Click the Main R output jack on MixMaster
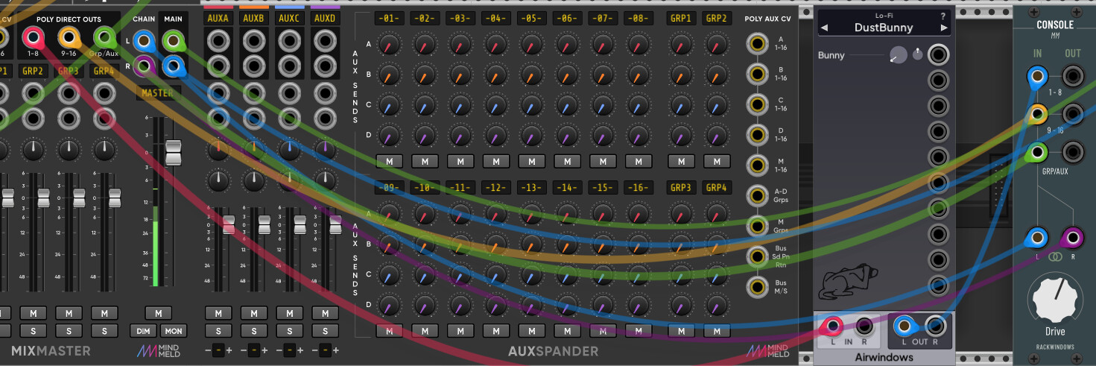This screenshot has height=366, width=1096. click(x=173, y=66)
